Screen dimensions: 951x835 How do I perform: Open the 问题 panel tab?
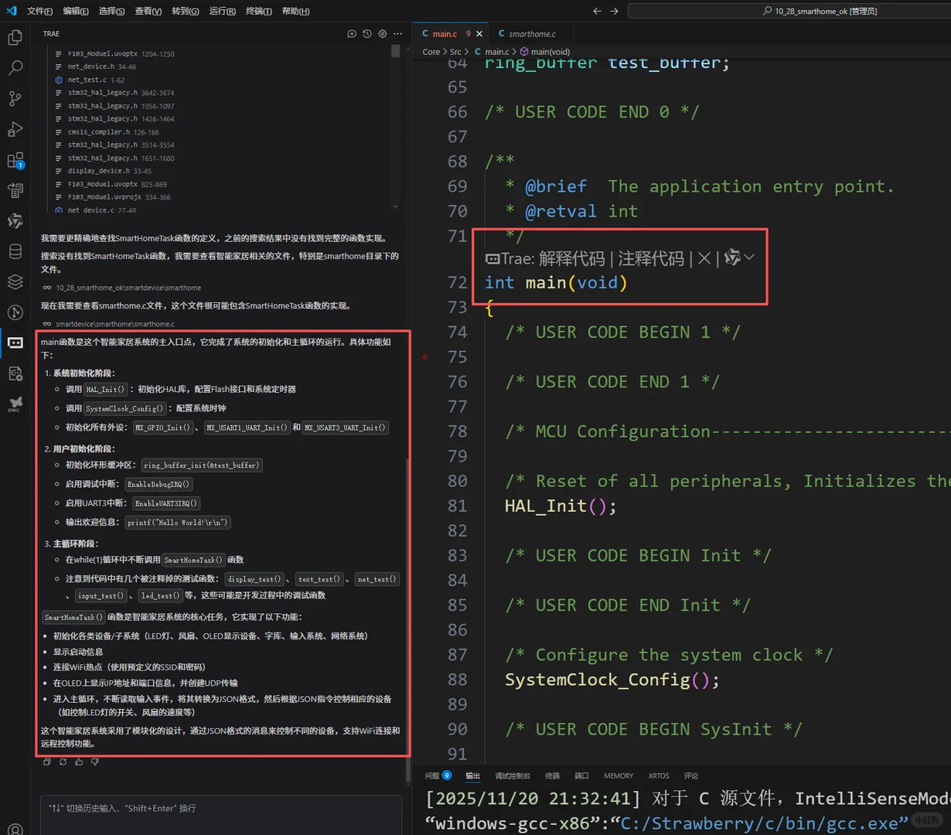pyautogui.click(x=438, y=775)
